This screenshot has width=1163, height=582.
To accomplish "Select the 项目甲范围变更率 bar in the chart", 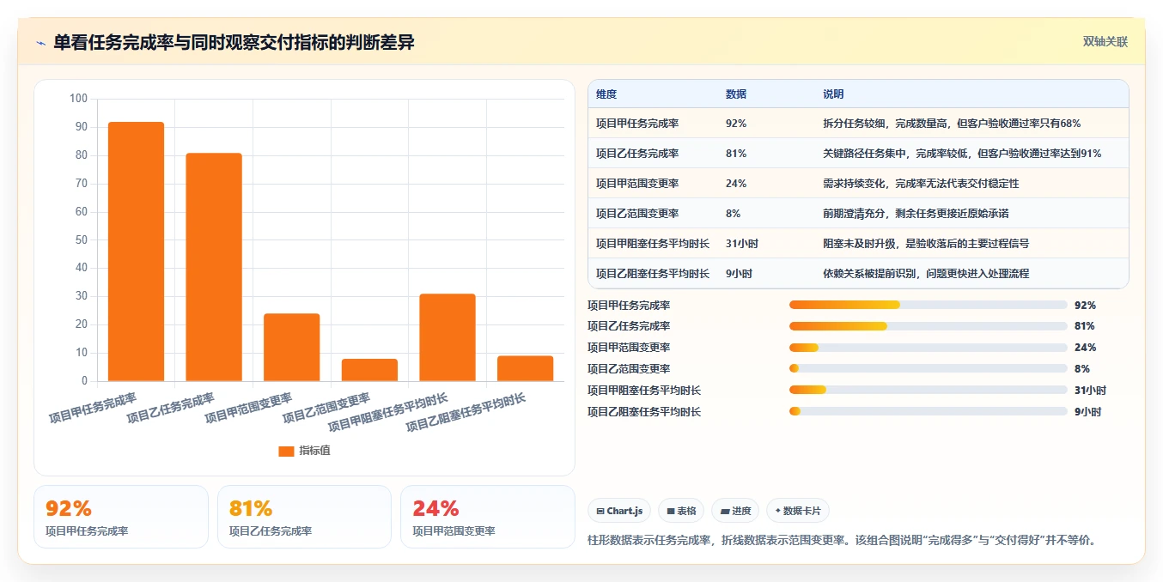I will point(291,348).
